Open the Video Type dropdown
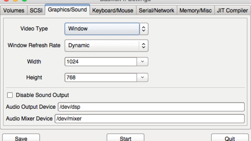The height and width of the screenshot is (141, 251). coord(107,29)
